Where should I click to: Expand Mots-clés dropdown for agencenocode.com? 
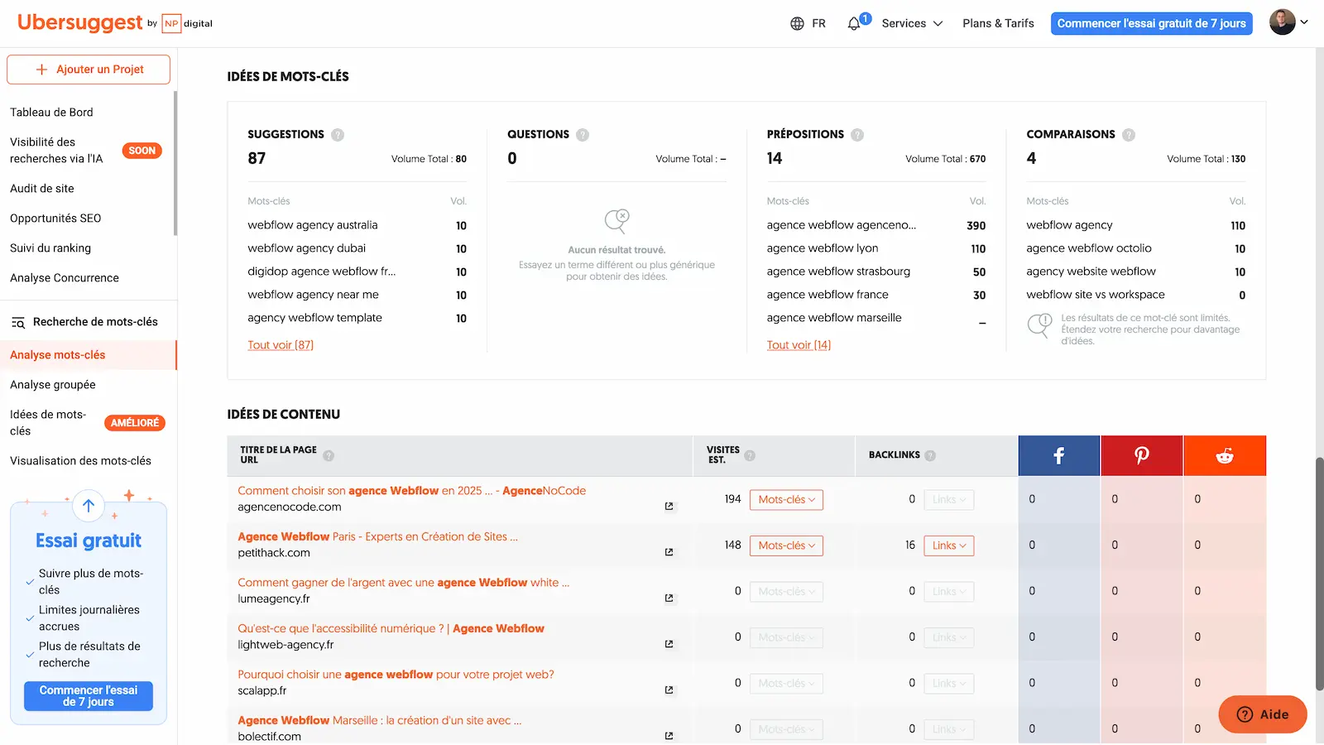[786, 500]
